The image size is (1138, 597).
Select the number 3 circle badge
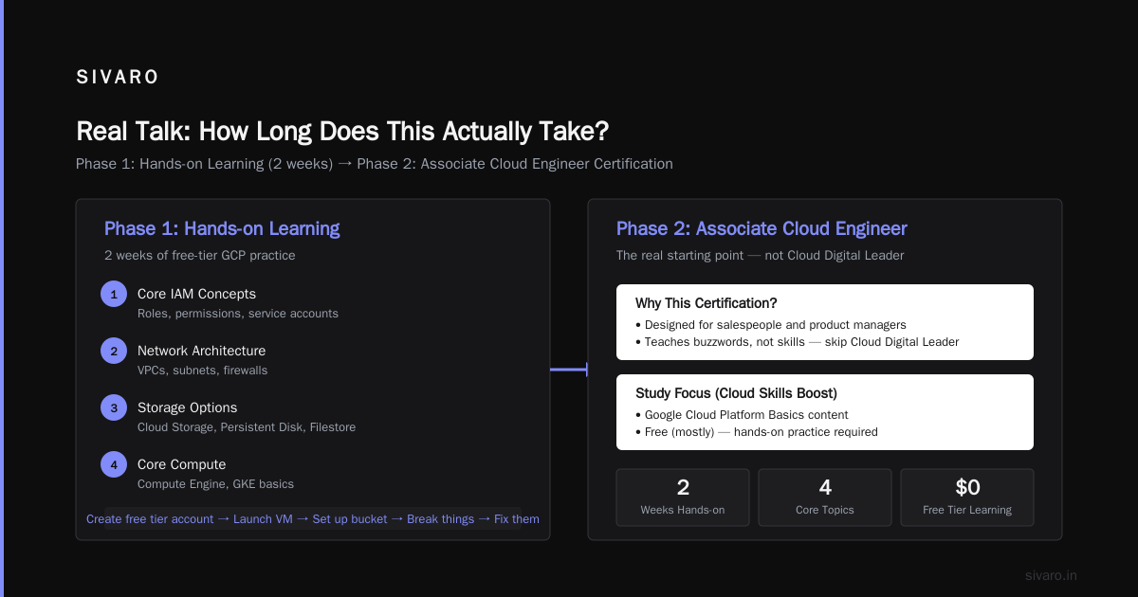click(114, 407)
